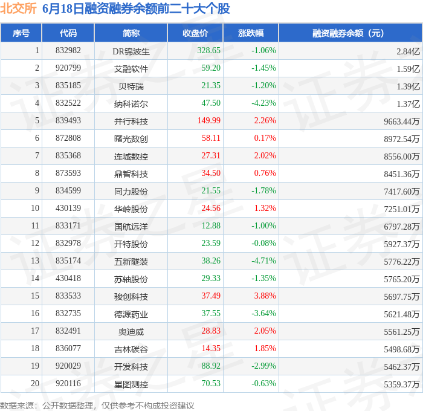
Task: Click change value -0.08%
Action: [263, 244]
